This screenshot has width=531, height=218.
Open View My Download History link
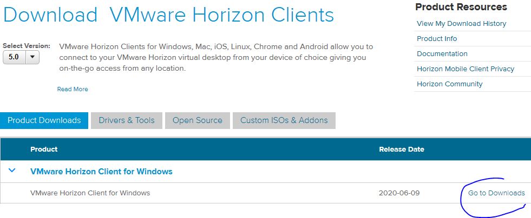(461, 24)
